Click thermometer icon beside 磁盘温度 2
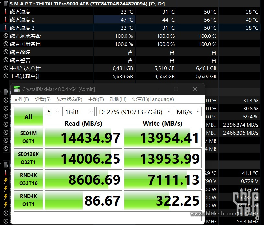Viewport: 264px width, 225px height. point(6,20)
